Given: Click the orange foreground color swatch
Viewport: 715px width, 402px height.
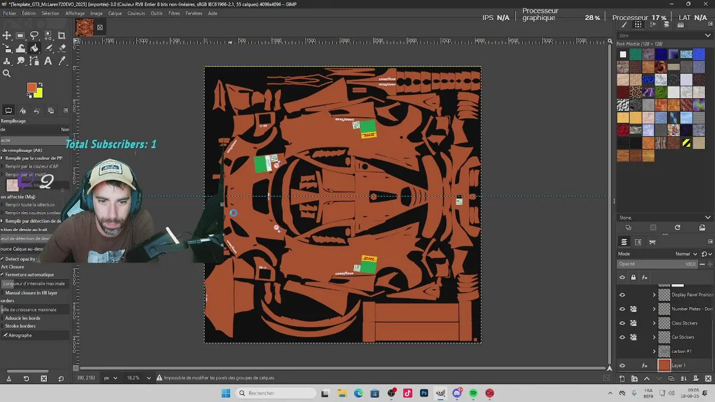Looking at the screenshot, I should coord(31,88).
